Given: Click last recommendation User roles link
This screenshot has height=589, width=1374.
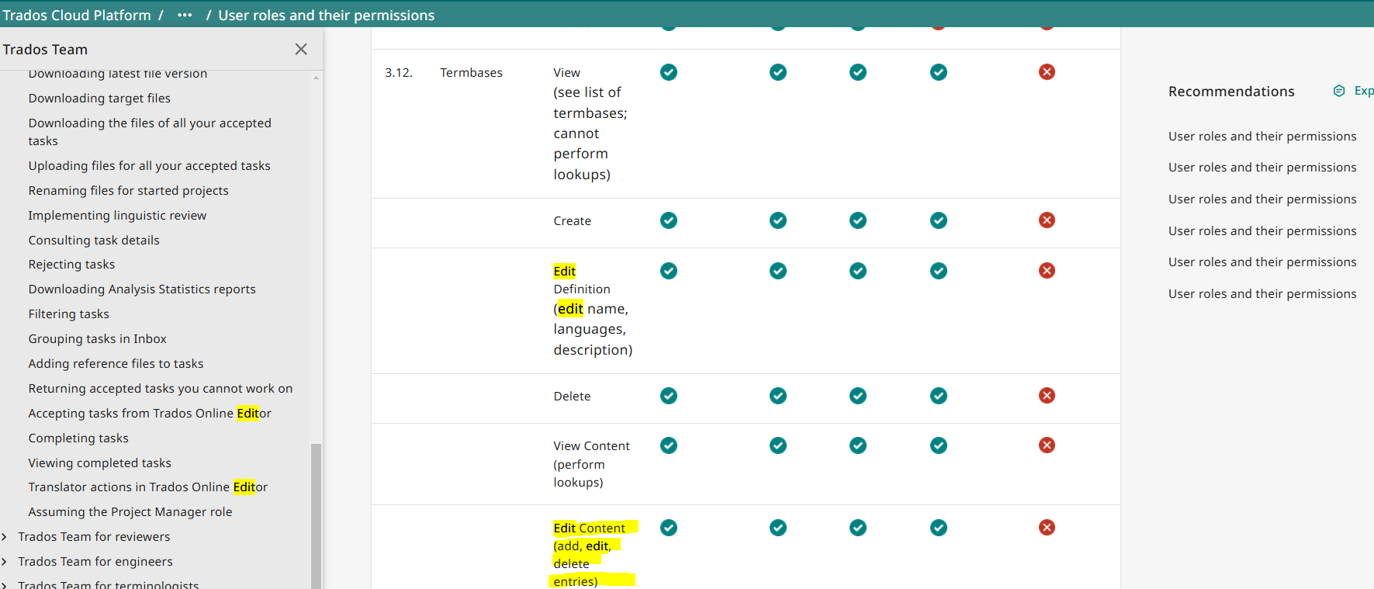Looking at the screenshot, I should click(x=1262, y=294).
